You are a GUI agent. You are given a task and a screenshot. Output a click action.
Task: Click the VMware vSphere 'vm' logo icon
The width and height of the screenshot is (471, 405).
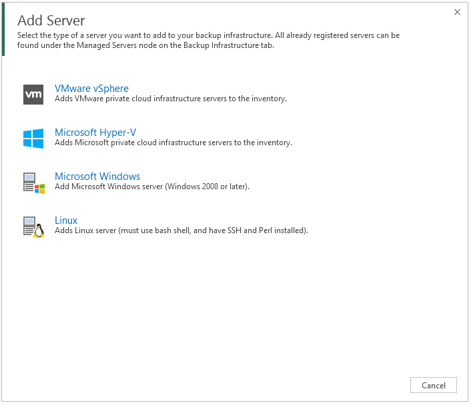(33, 95)
